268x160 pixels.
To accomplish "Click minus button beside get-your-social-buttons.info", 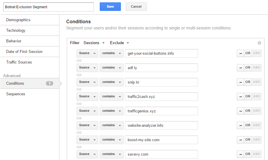I will (x=240, y=53).
